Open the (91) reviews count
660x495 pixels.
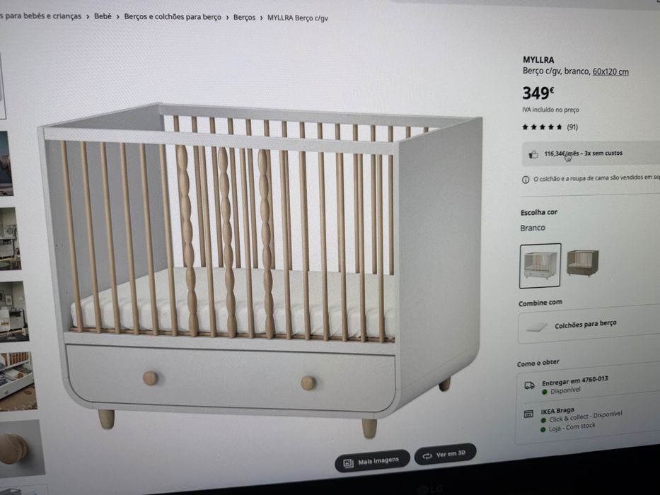tap(572, 127)
